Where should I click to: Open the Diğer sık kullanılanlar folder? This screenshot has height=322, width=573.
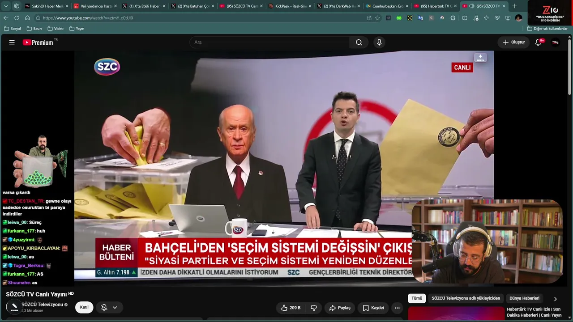[547, 29]
